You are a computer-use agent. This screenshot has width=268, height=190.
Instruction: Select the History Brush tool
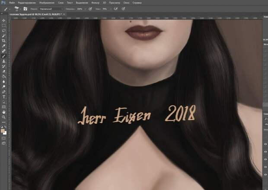[3, 66]
